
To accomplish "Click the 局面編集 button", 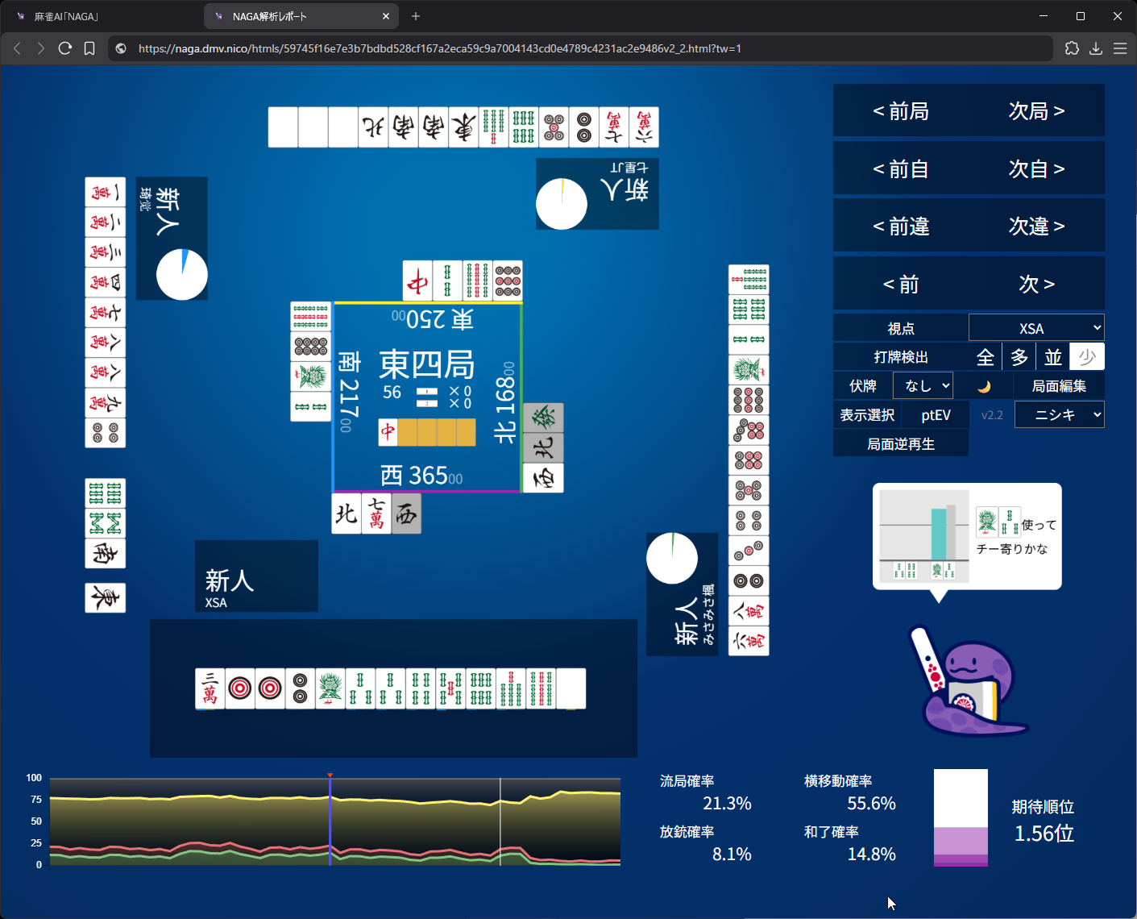I will (1059, 386).
